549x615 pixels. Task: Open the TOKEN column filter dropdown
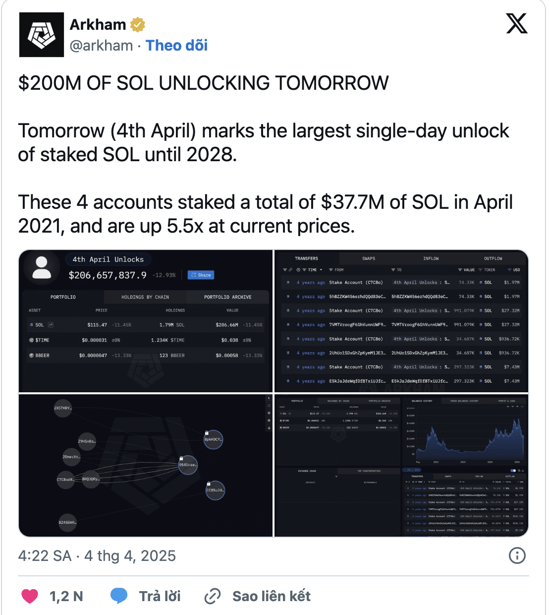[x=480, y=270]
